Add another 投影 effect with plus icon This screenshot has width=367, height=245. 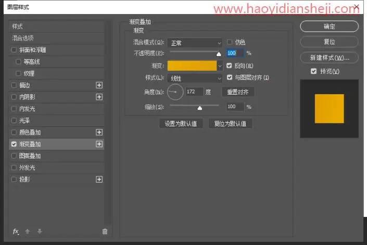[99, 179]
